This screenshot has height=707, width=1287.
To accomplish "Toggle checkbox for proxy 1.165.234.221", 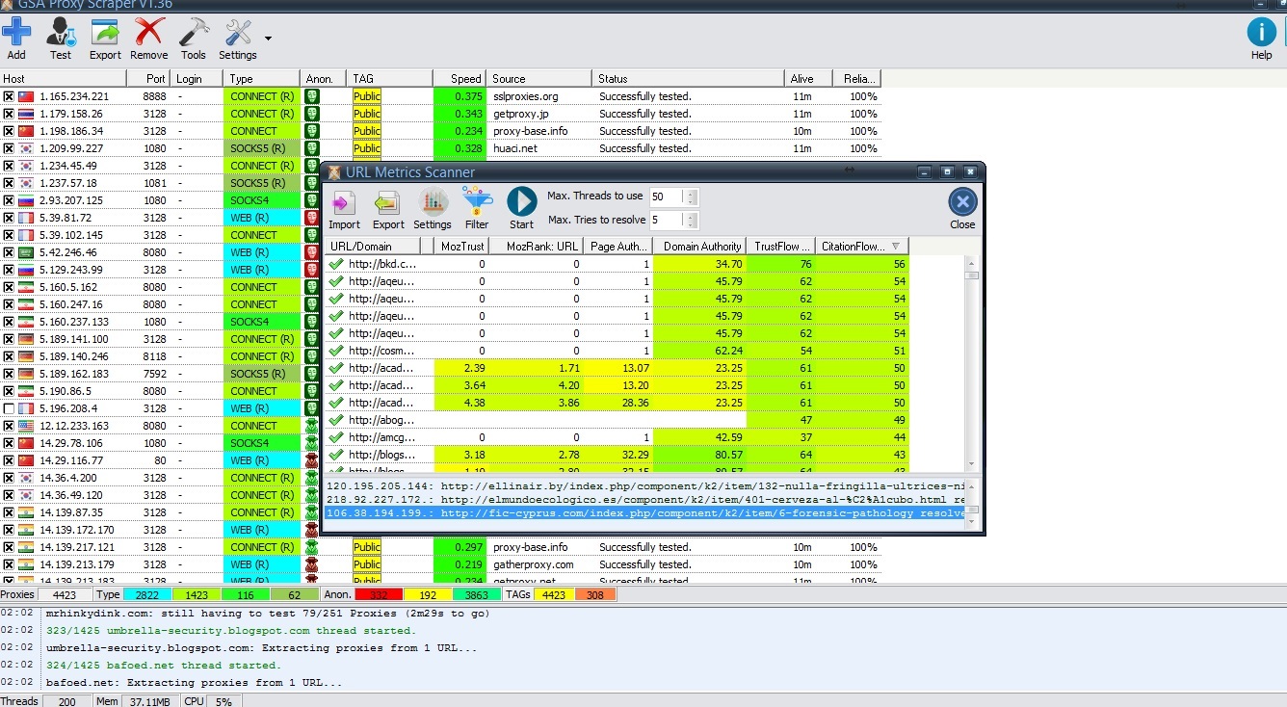I will point(9,96).
